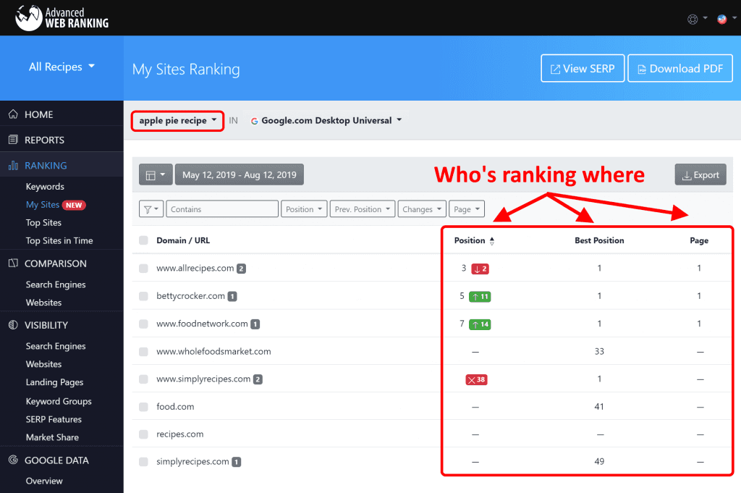Open the May 12 - Aug 12 date range picker
741x493 pixels.
click(240, 175)
